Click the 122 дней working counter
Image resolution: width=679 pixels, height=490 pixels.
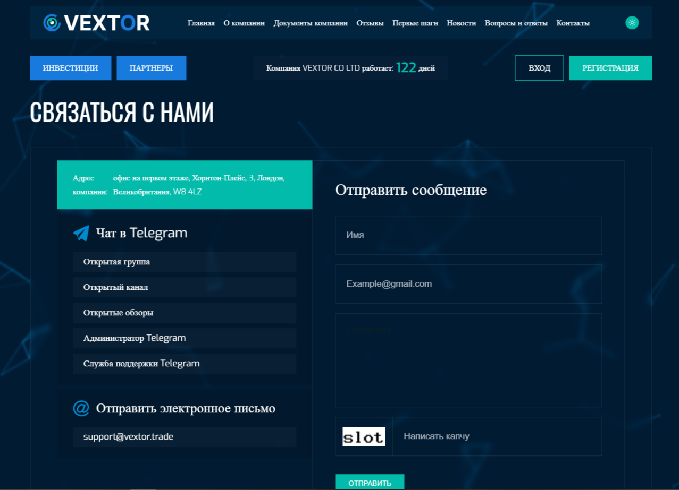(x=350, y=68)
